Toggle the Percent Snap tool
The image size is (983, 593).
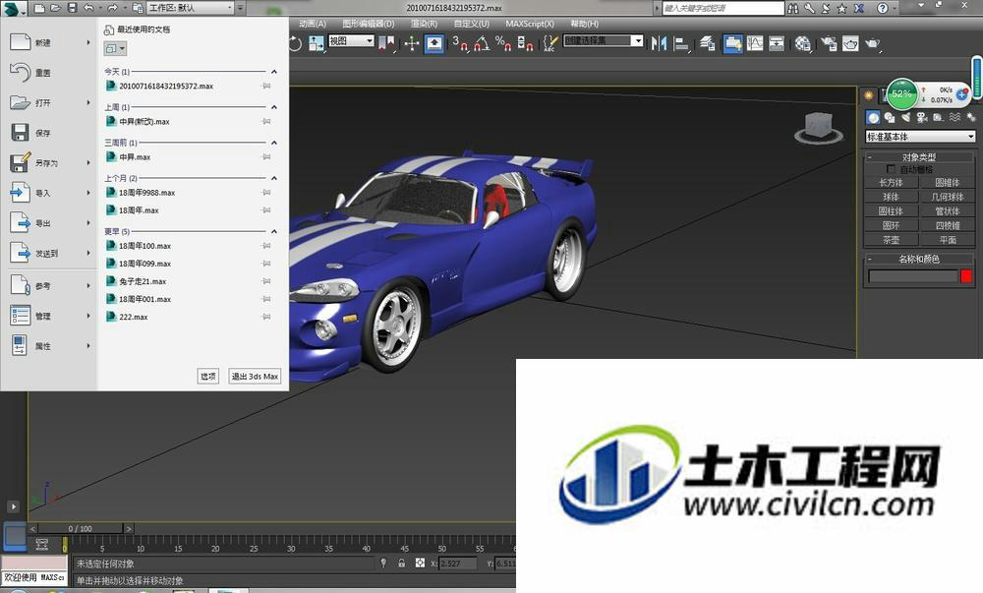pos(502,43)
